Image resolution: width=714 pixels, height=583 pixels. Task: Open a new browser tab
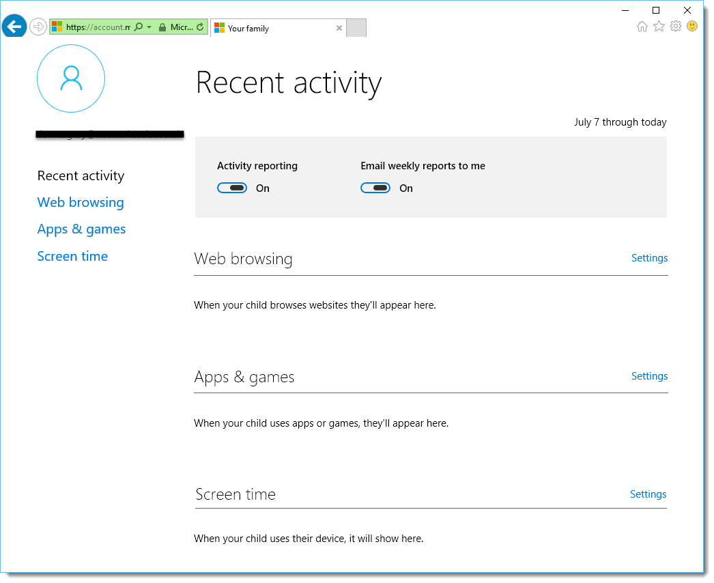(356, 28)
